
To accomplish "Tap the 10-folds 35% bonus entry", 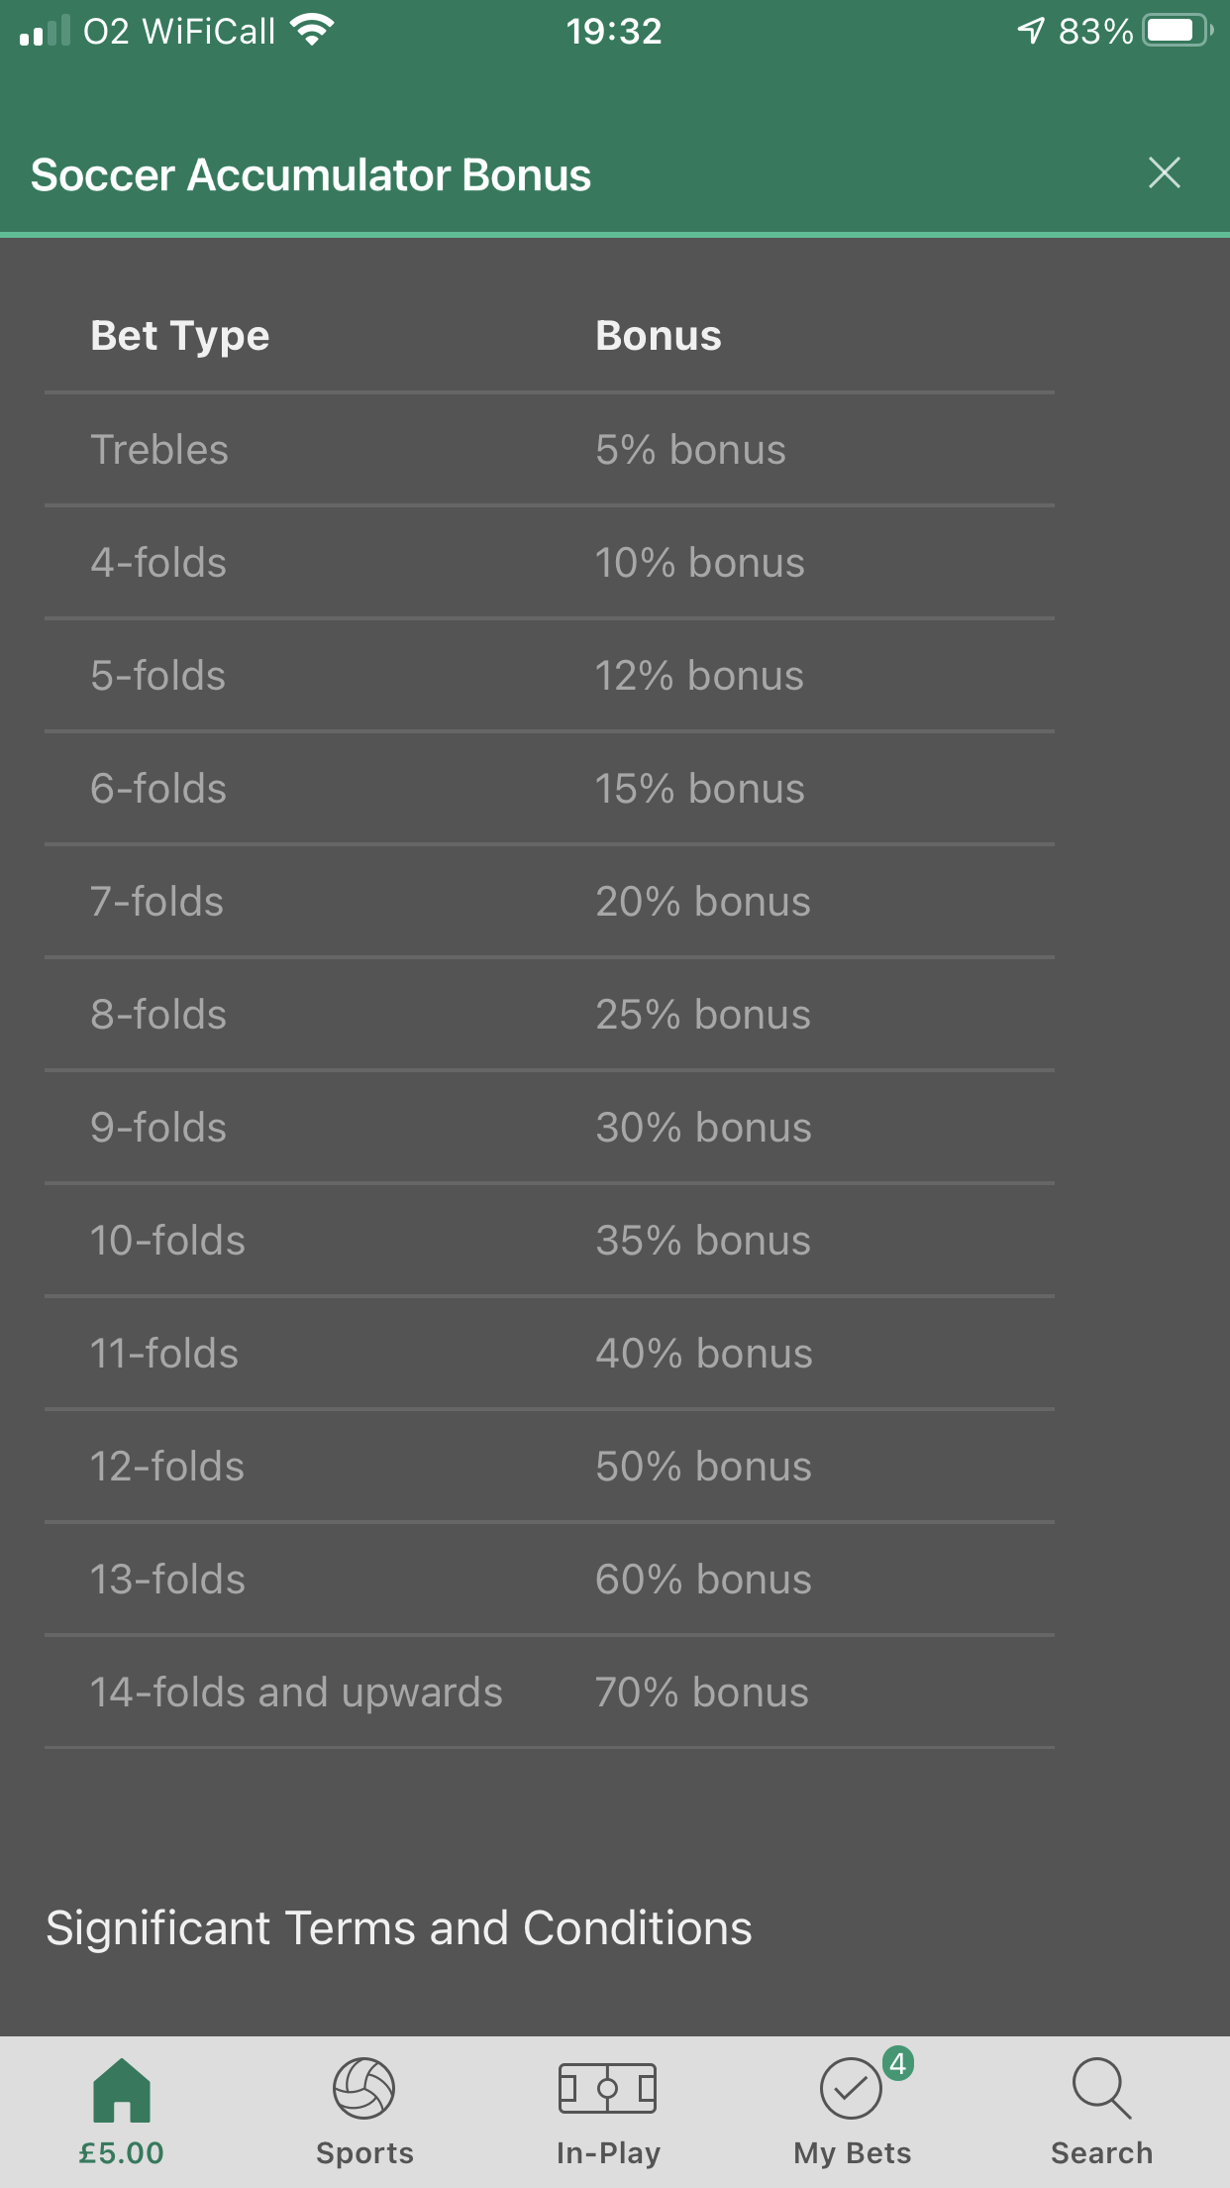I will [x=550, y=1241].
